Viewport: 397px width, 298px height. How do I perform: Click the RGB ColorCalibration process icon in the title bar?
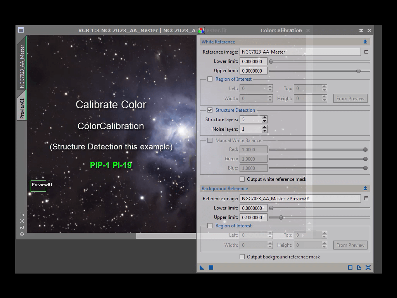click(201, 30)
